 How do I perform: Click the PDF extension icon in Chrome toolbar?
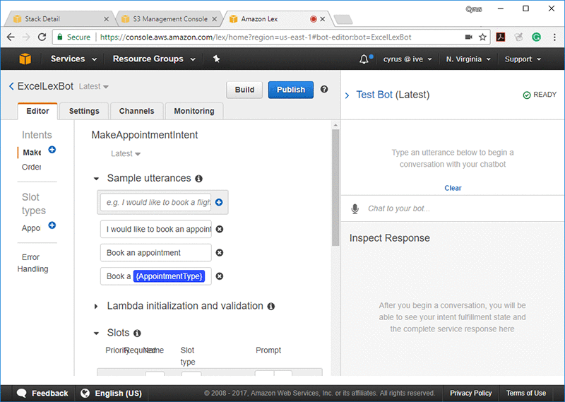click(x=501, y=37)
